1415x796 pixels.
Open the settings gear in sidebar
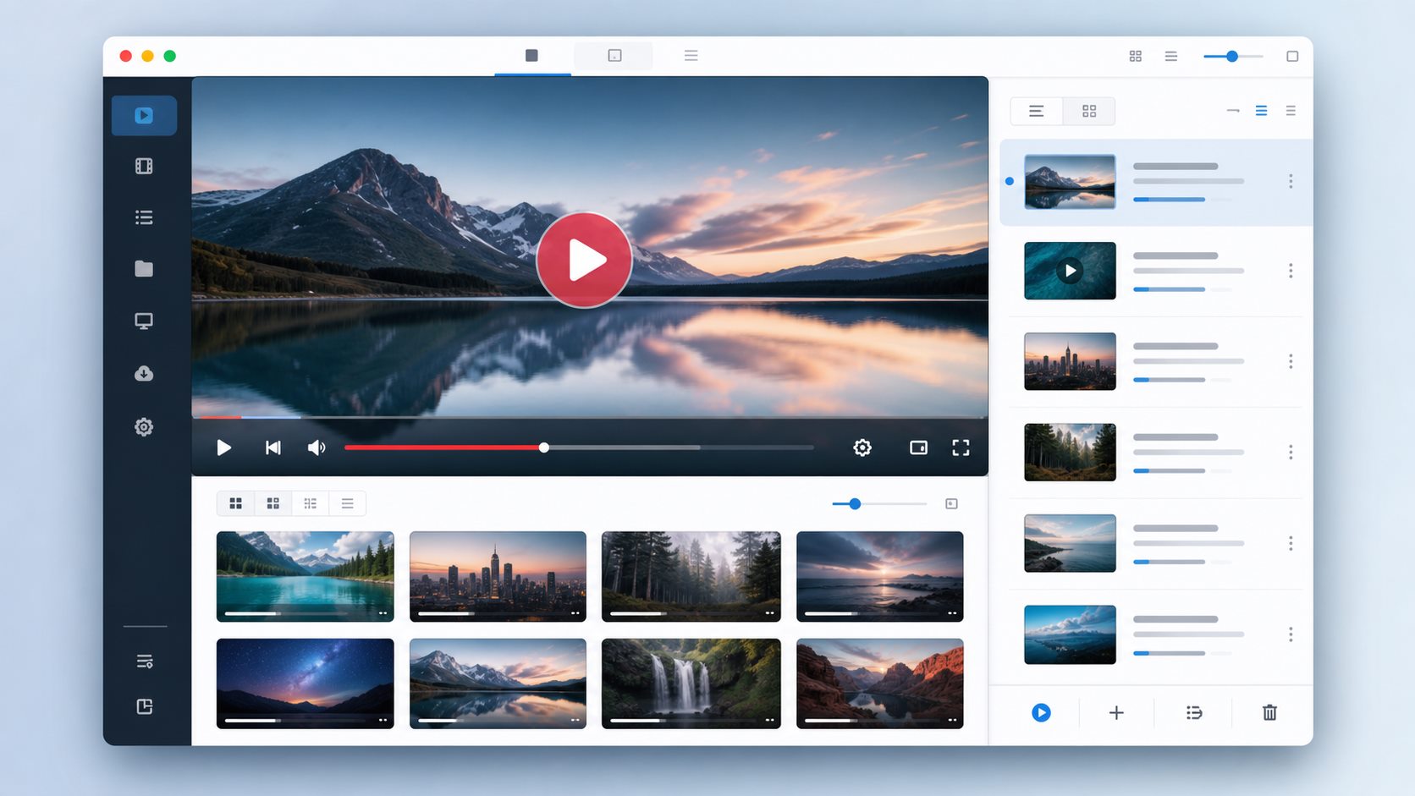click(x=144, y=427)
